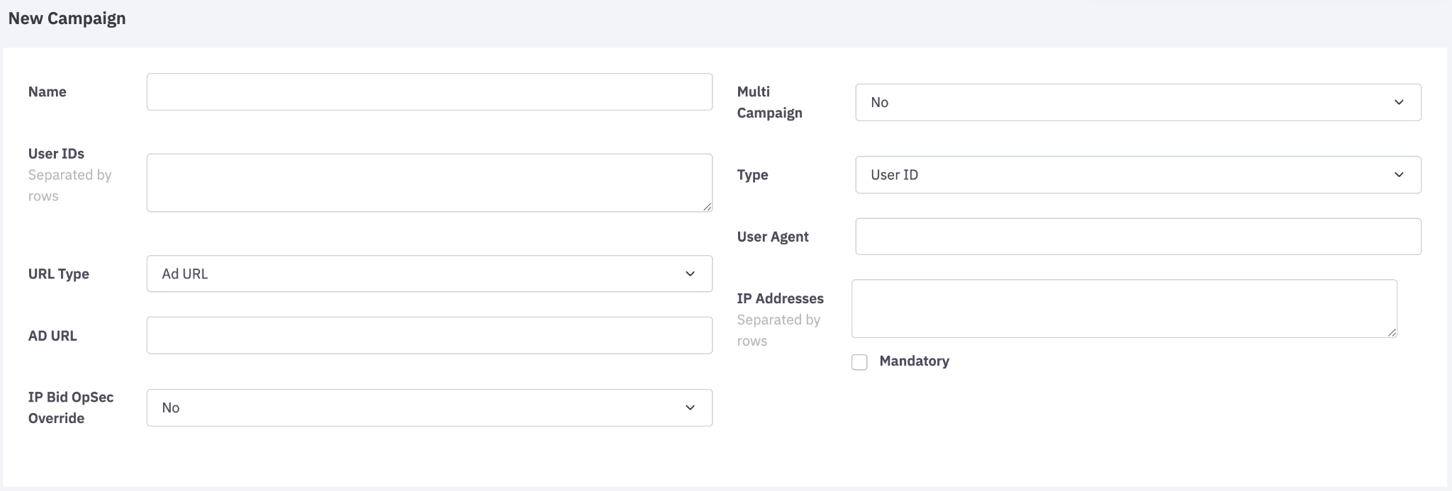Open the Type dropdown showing User ID
Viewport: 1452px width, 491px height.
point(1138,174)
